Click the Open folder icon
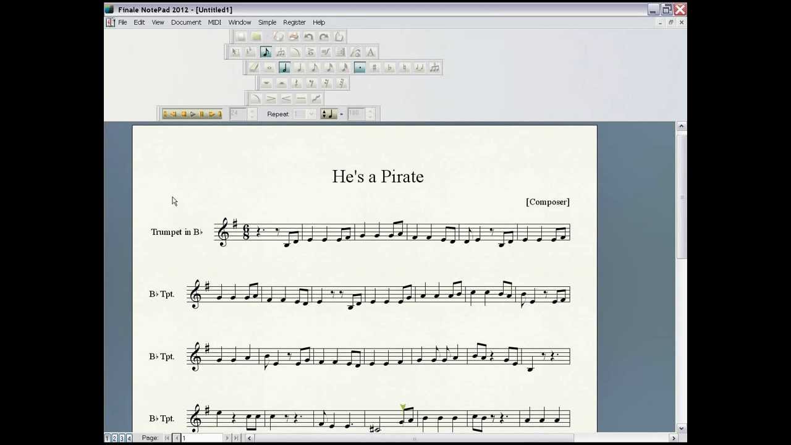 coord(256,36)
